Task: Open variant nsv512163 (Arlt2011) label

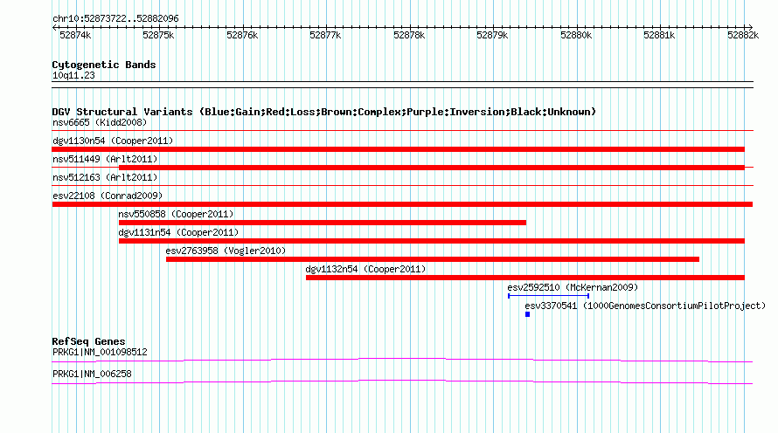Action: click(105, 177)
